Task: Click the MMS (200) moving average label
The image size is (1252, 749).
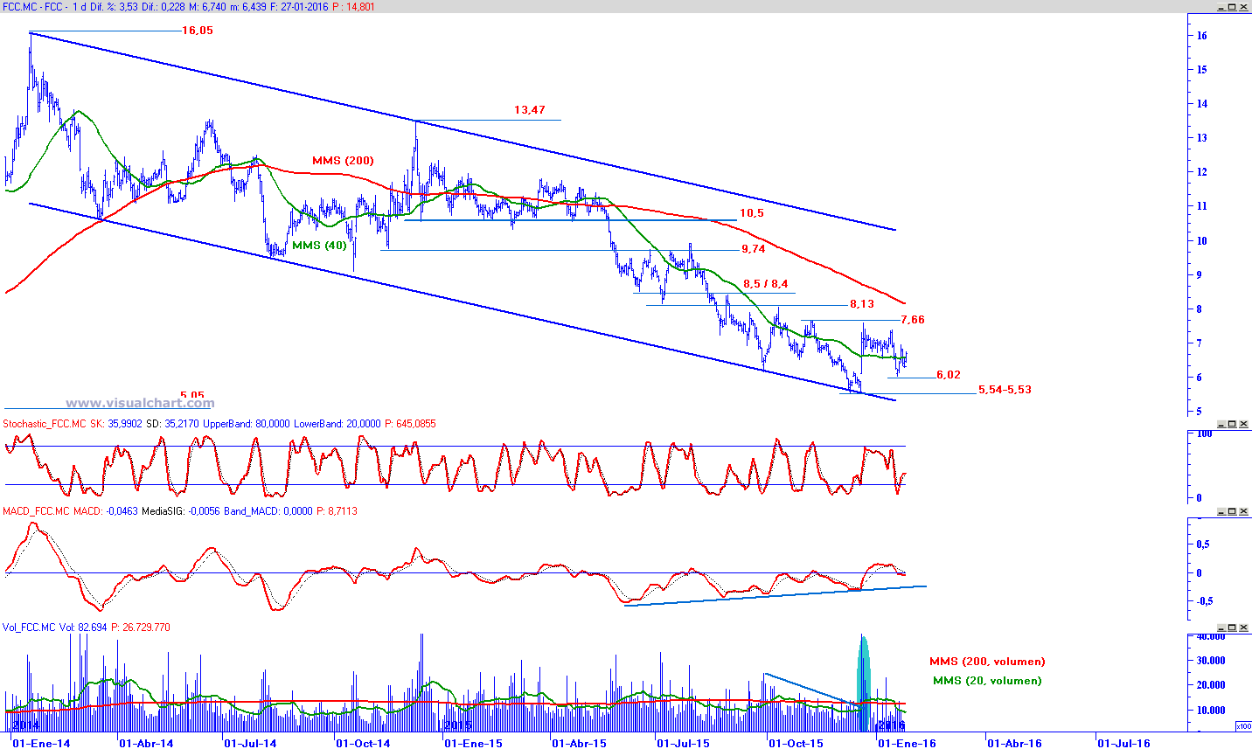Action: [x=343, y=161]
